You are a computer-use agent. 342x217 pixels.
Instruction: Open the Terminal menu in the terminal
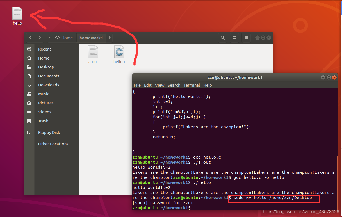[x=192, y=85]
